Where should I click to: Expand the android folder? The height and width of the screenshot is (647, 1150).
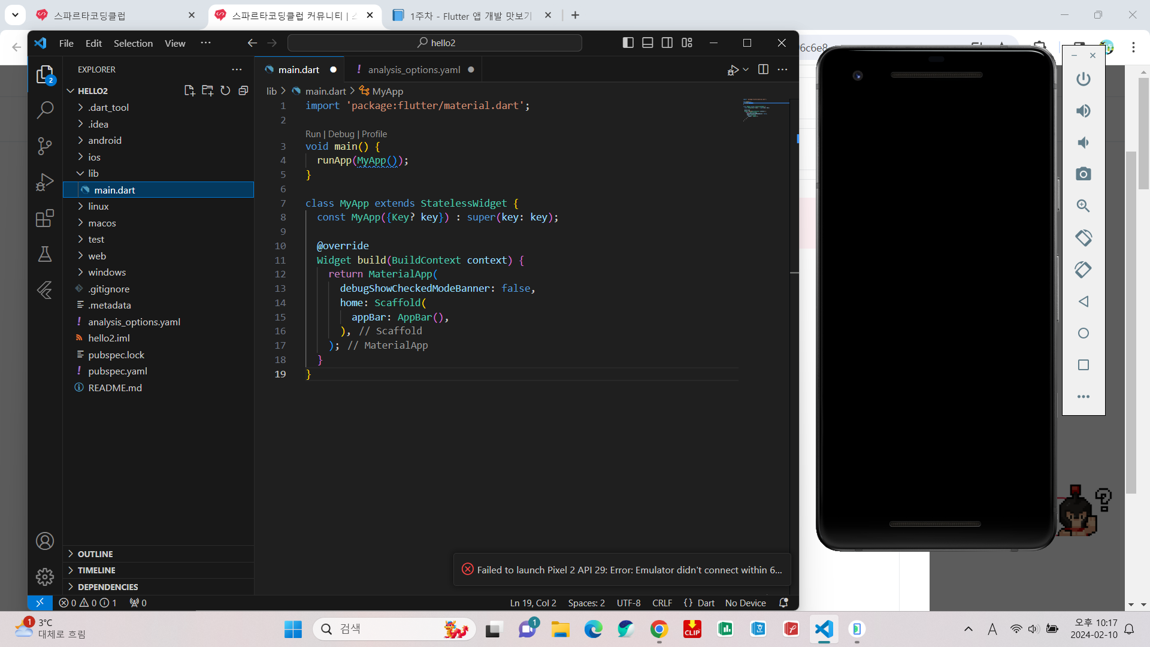[159, 140]
